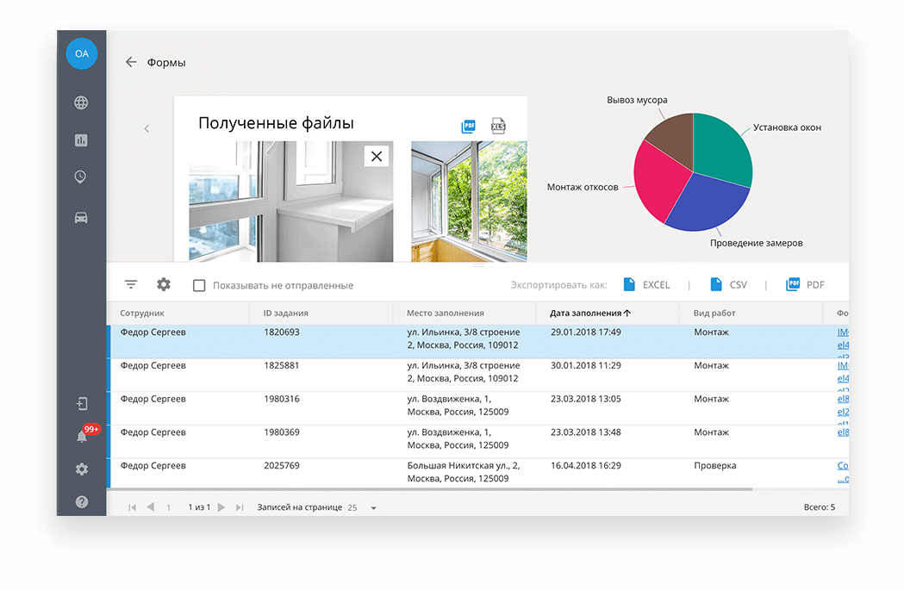904x590 pixels.
Task: Open file link in row 2025769
Action: point(843,466)
